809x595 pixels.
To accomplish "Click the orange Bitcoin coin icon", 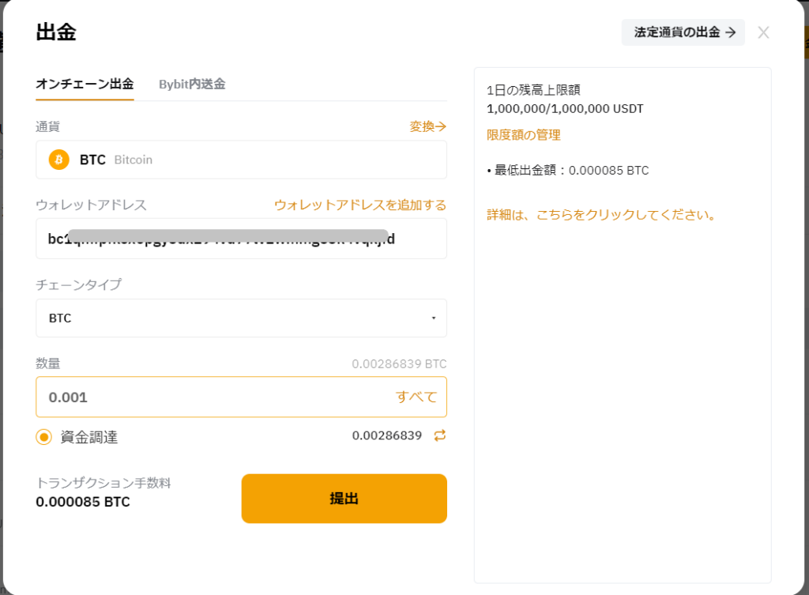I will click(x=58, y=160).
